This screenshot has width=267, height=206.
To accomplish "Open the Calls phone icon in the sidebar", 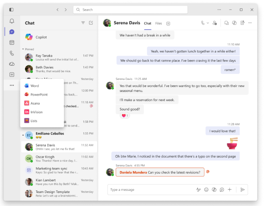I will [12, 53].
